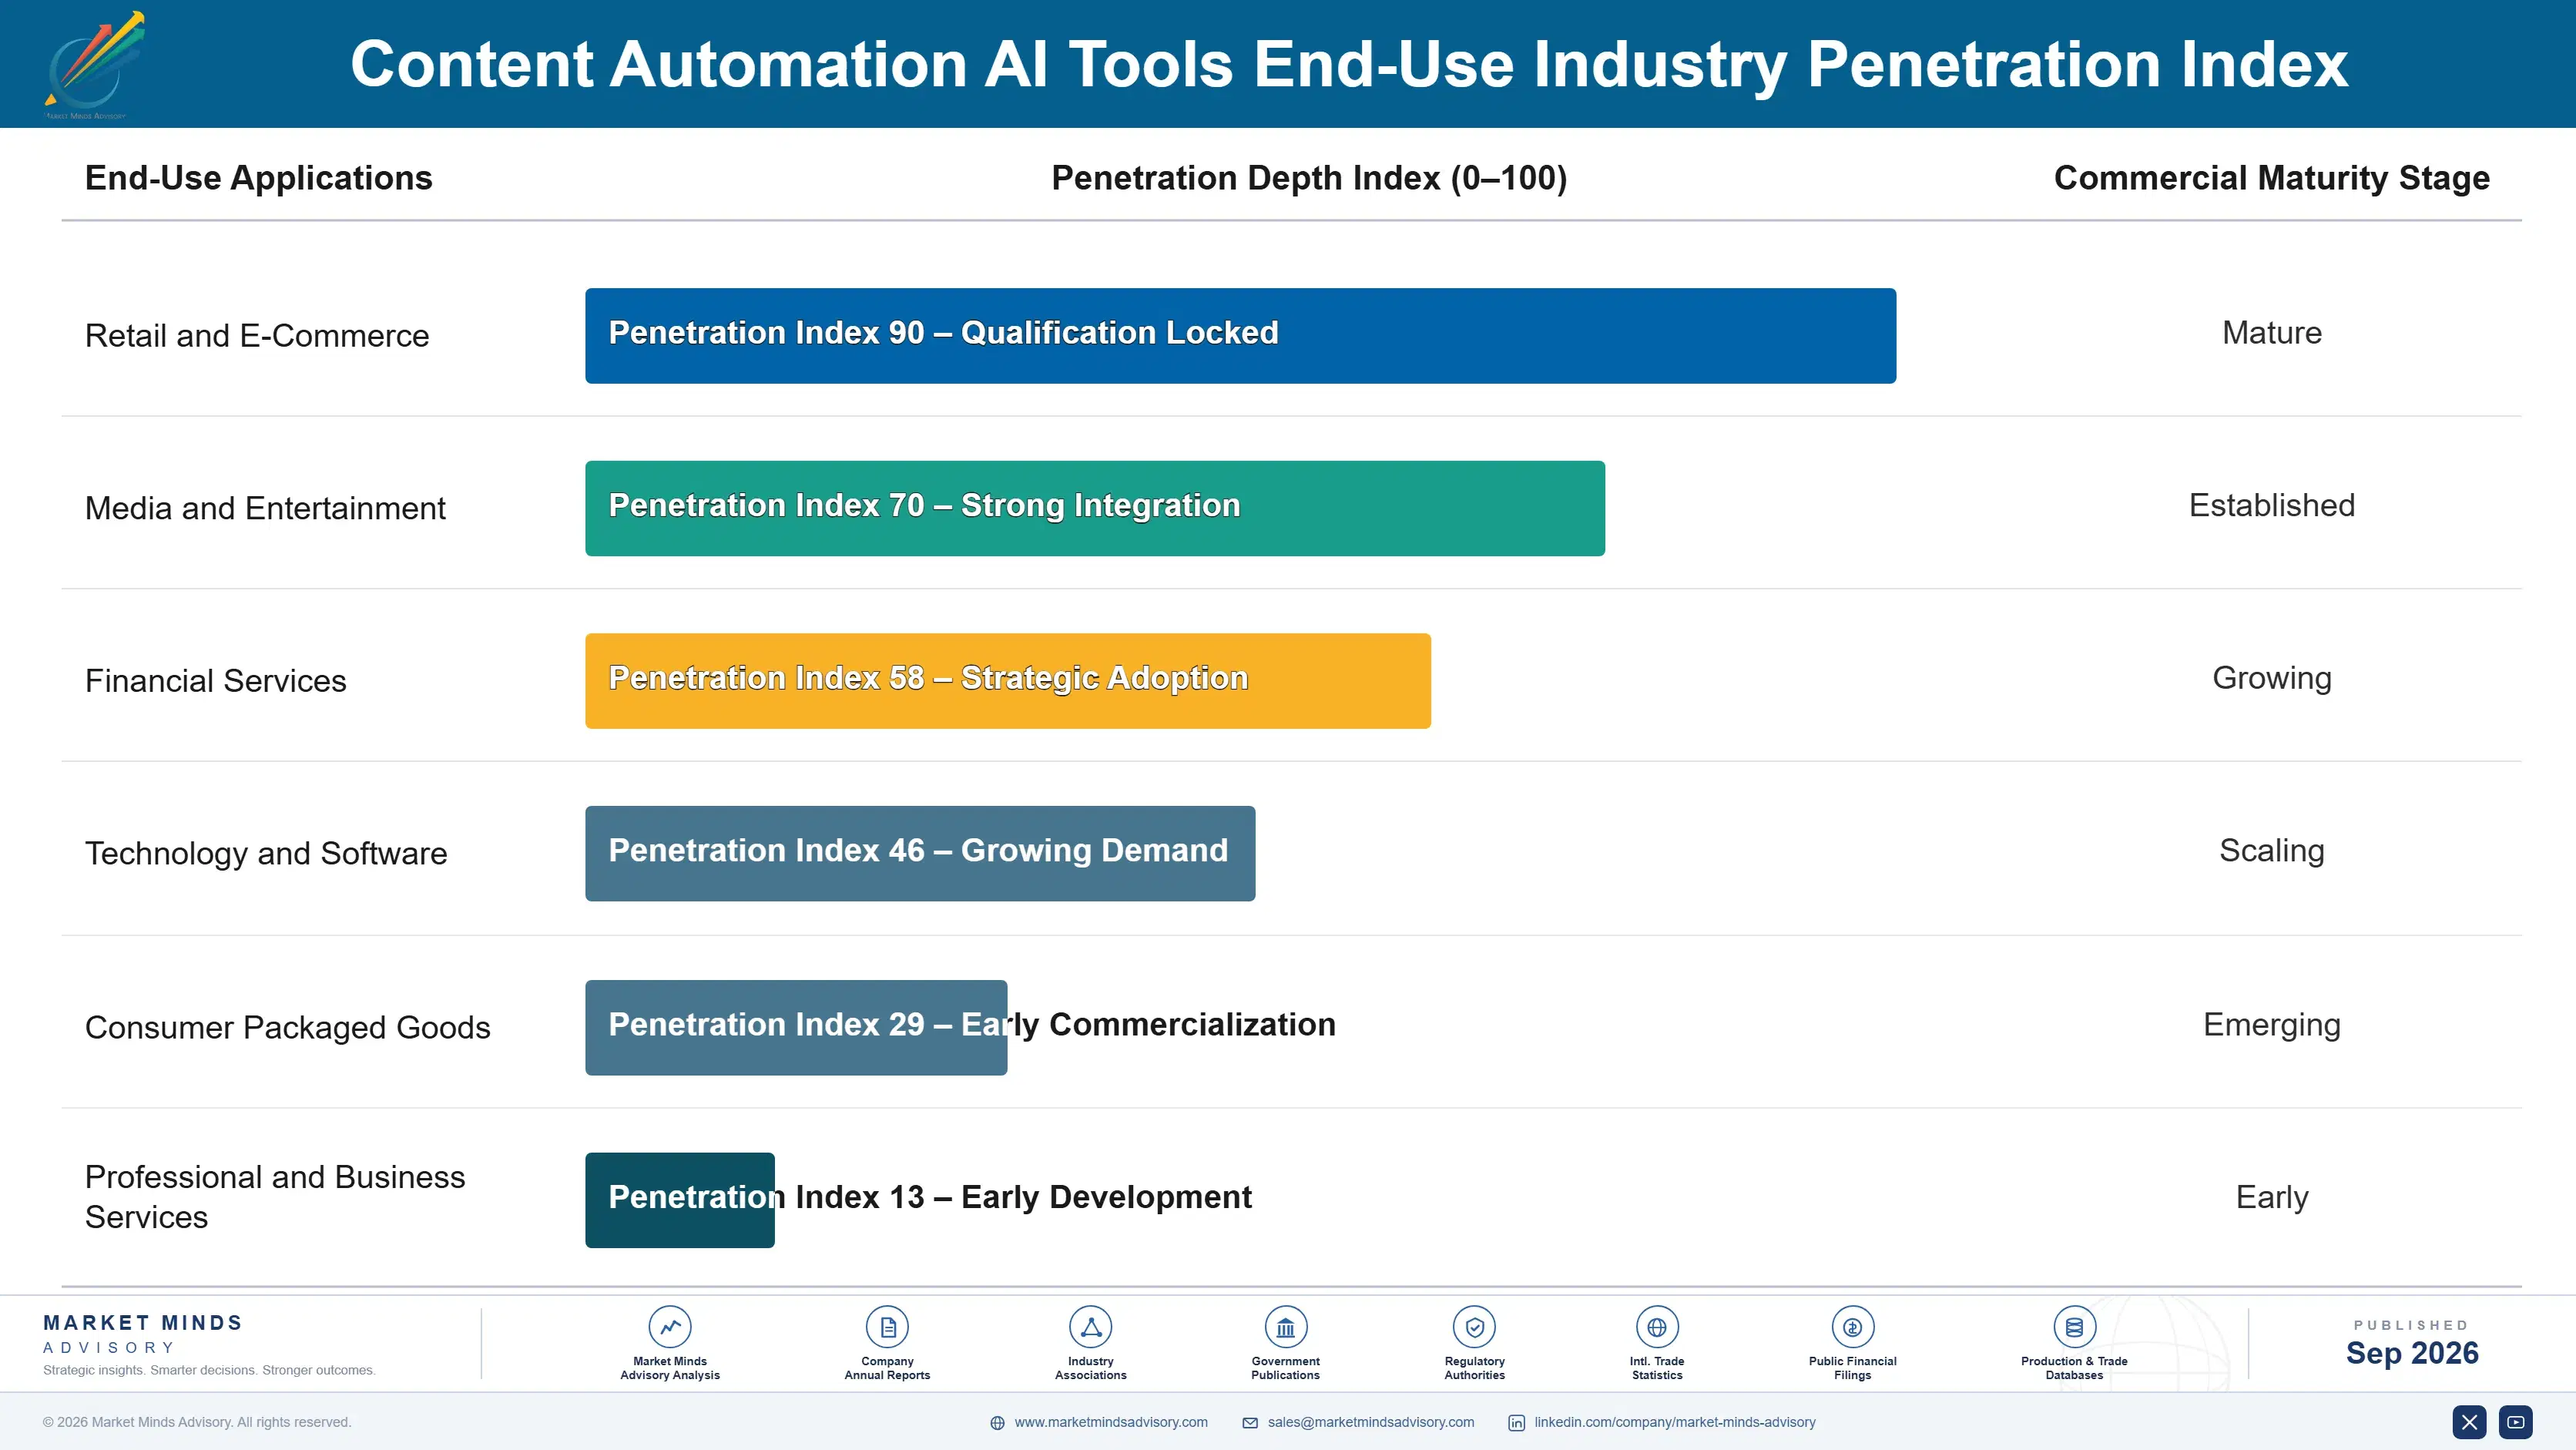The height and width of the screenshot is (1450, 2576).
Task: Click the envelope icon beside sales email
Action: click(1250, 1423)
